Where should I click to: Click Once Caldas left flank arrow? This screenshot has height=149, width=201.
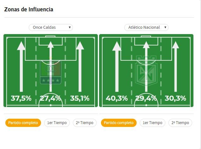[x=21, y=67]
